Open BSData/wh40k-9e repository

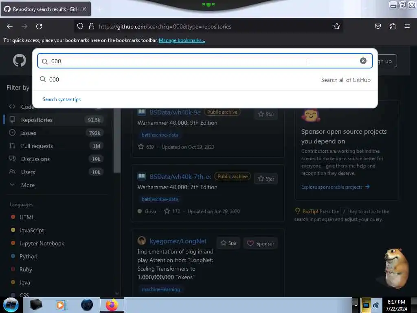[175, 112]
